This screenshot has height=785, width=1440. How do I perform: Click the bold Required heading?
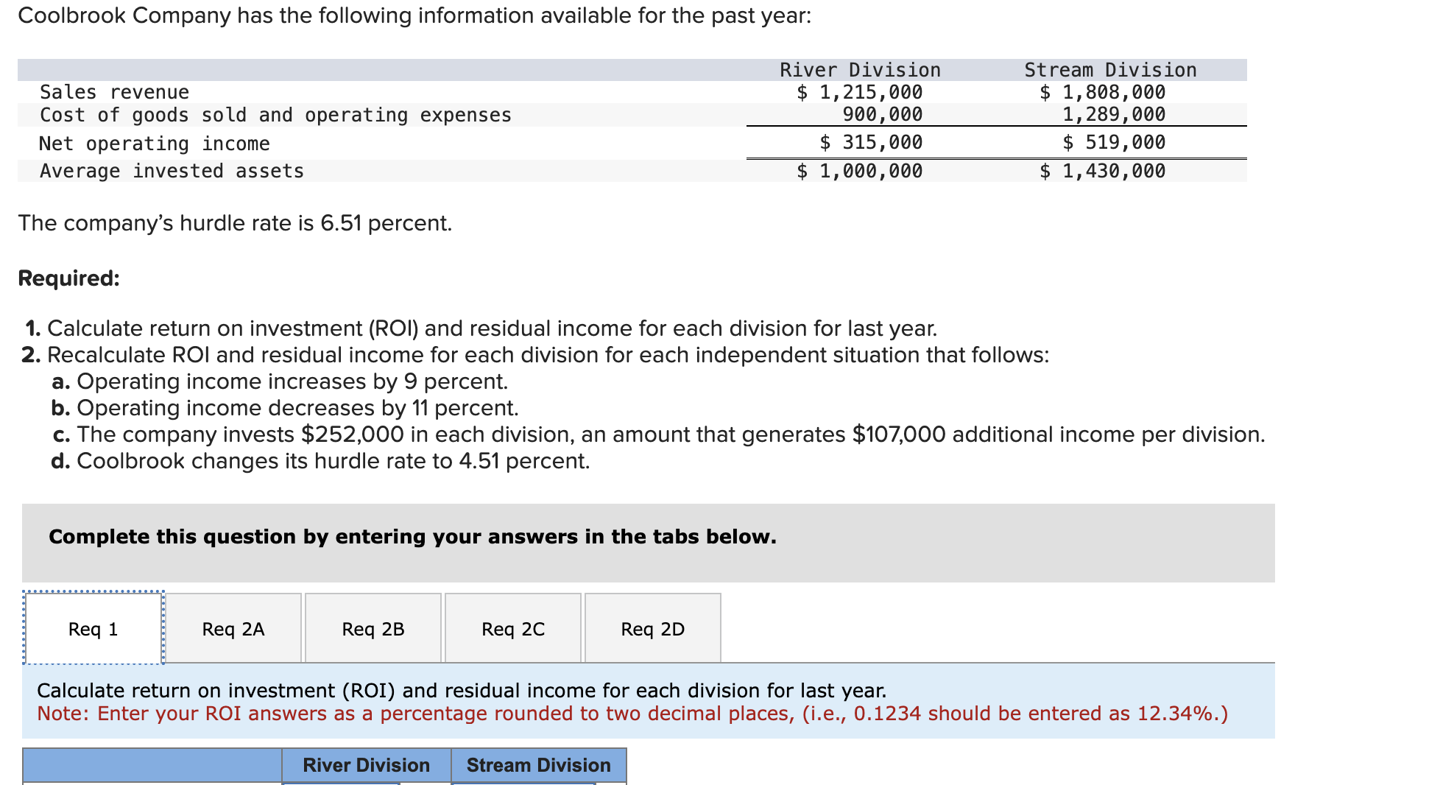click(68, 278)
